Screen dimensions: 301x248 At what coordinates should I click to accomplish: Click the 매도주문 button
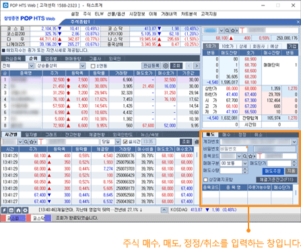tap(273, 171)
